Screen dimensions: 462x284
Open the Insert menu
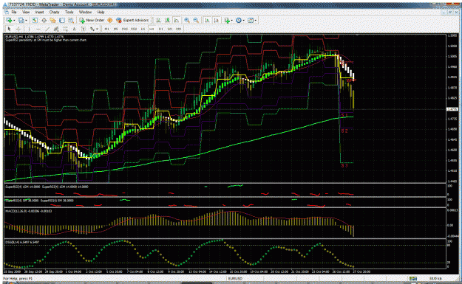tap(39, 12)
